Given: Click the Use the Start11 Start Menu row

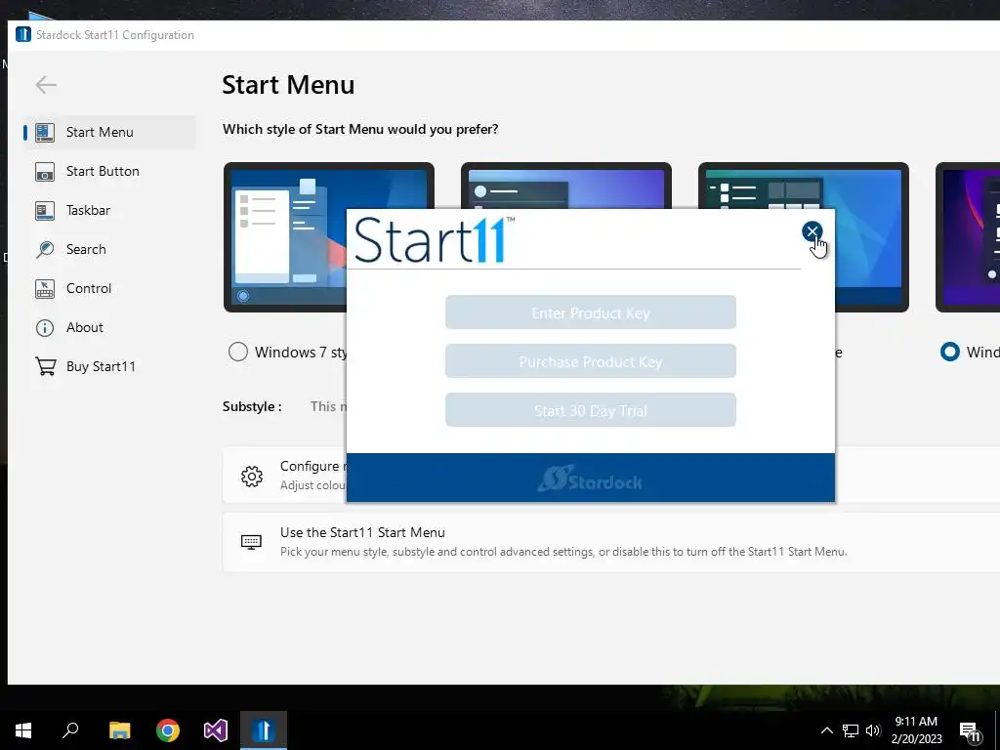Looking at the screenshot, I should point(611,541).
